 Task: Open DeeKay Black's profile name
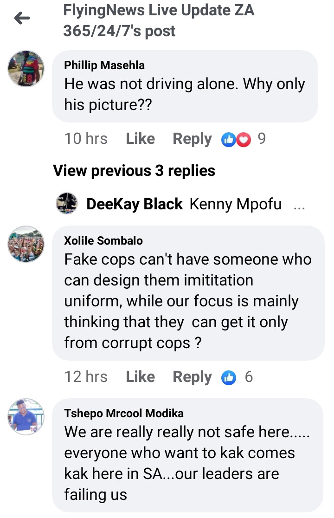[135, 204]
